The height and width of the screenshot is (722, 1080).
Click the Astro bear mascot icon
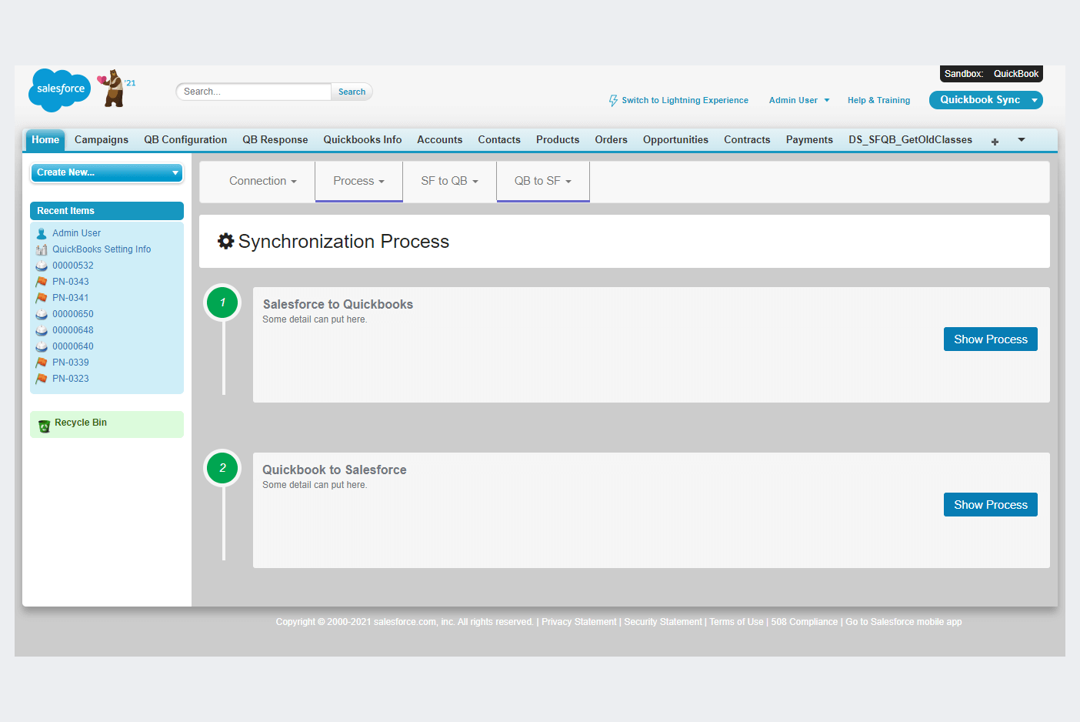coord(113,88)
